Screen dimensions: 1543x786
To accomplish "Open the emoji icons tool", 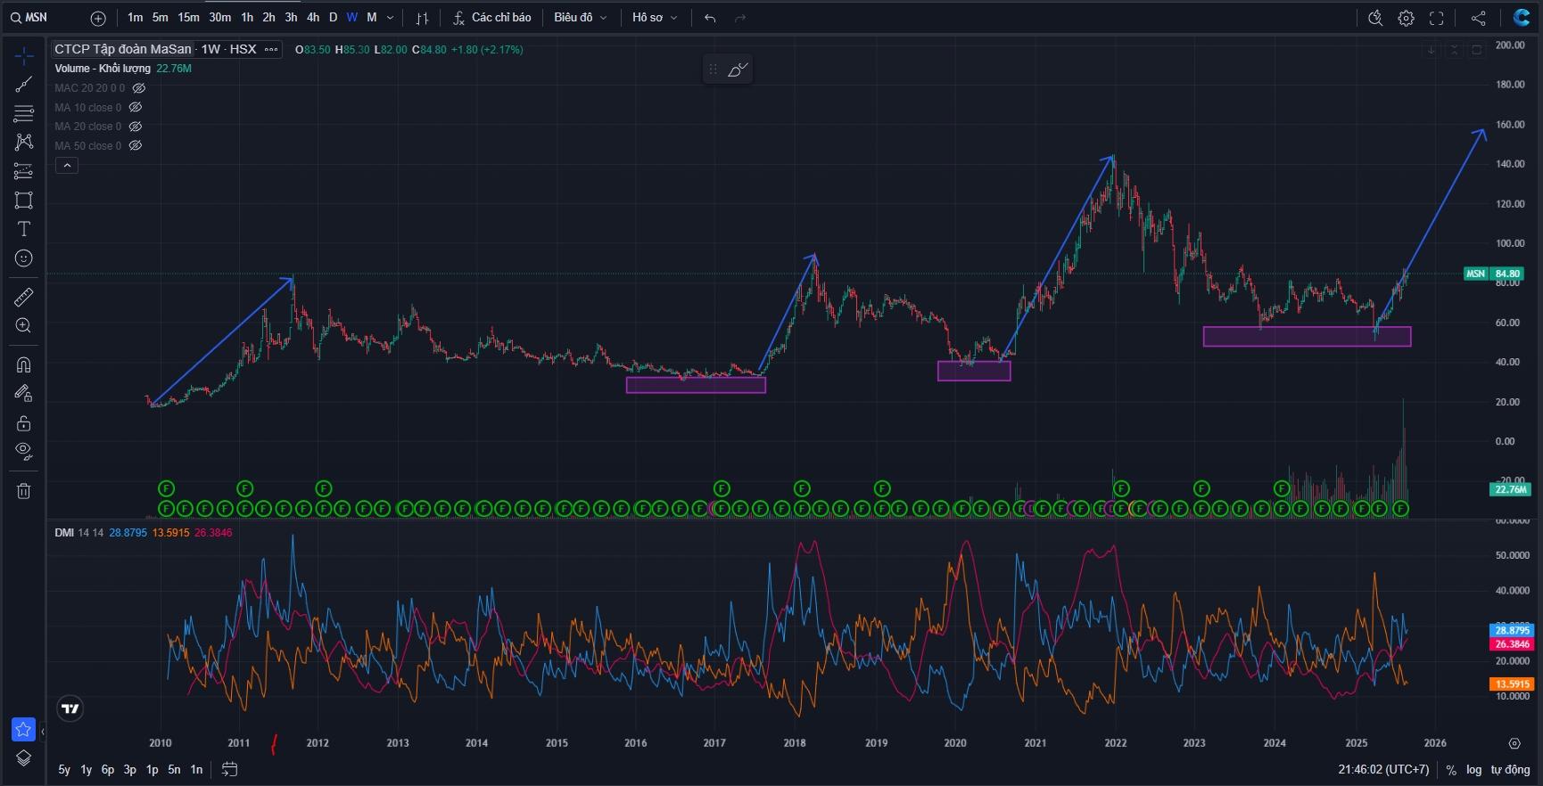I will coord(24,258).
